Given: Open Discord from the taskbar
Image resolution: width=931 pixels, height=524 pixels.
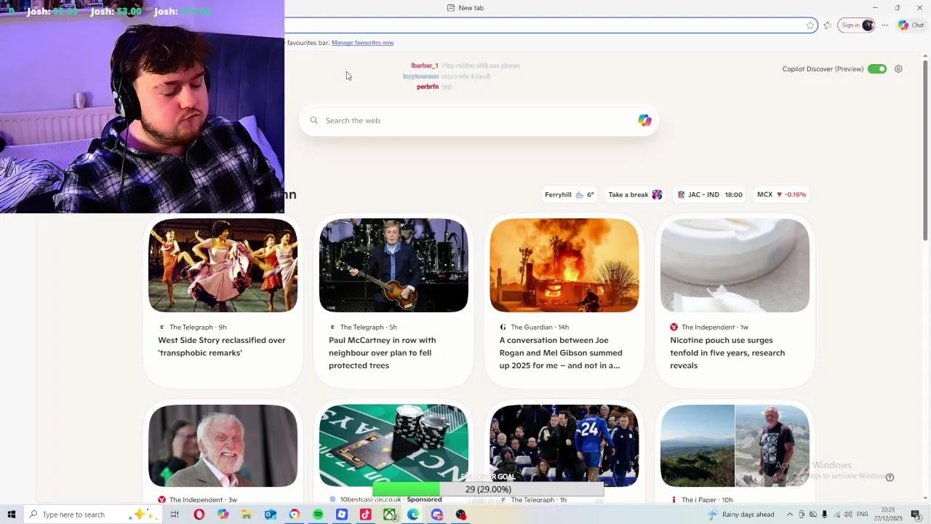Looking at the screenshot, I should click(437, 515).
